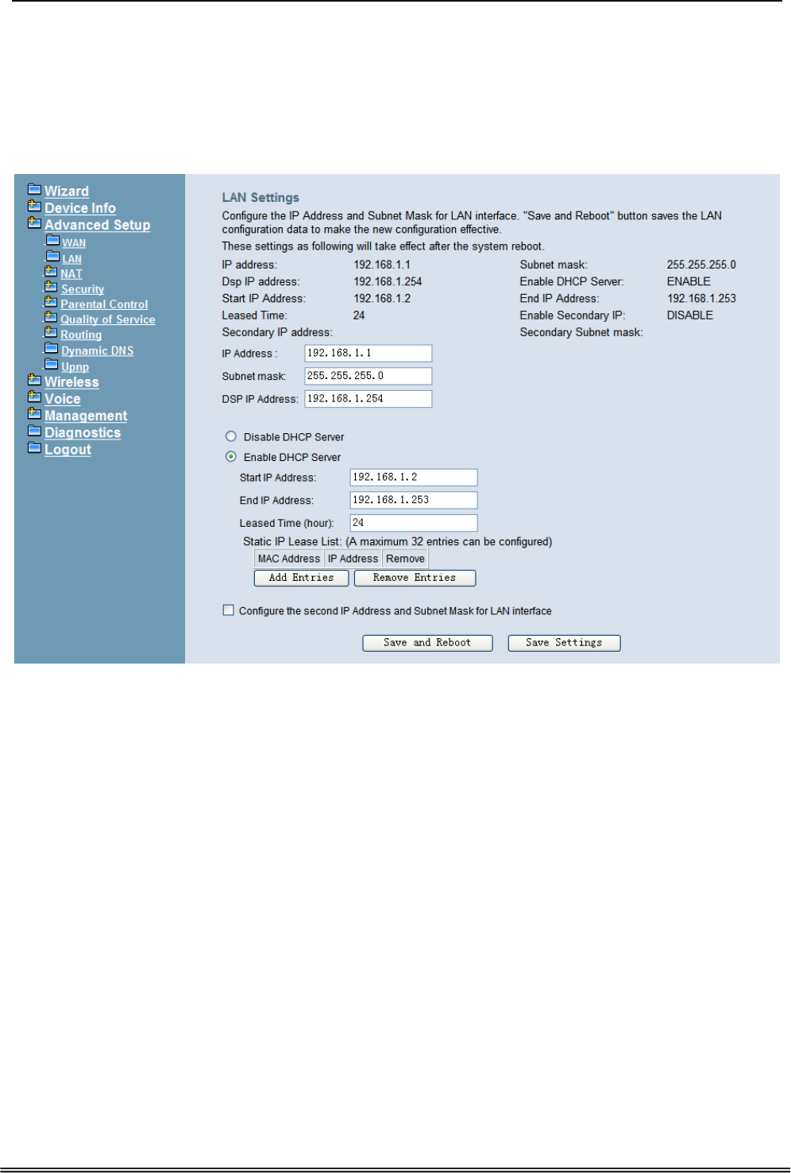Viewport: 791px width, 1173px height.
Task: Click the folder icon beside WAN
Action: point(52,240)
